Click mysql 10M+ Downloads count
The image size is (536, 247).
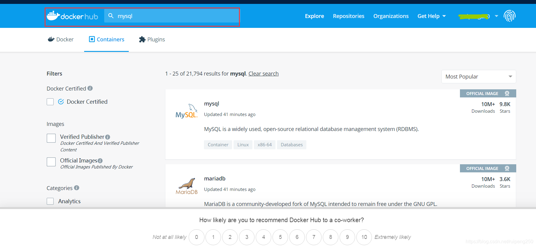(x=488, y=104)
